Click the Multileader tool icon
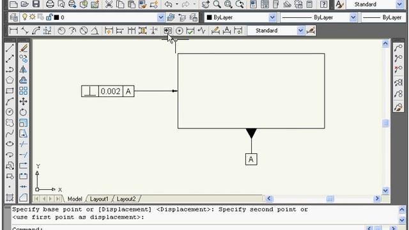The width and height of the screenshot is (409, 230). tap(398, 48)
